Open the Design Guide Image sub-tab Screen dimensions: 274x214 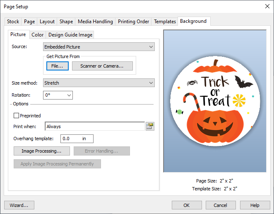[x=70, y=35]
